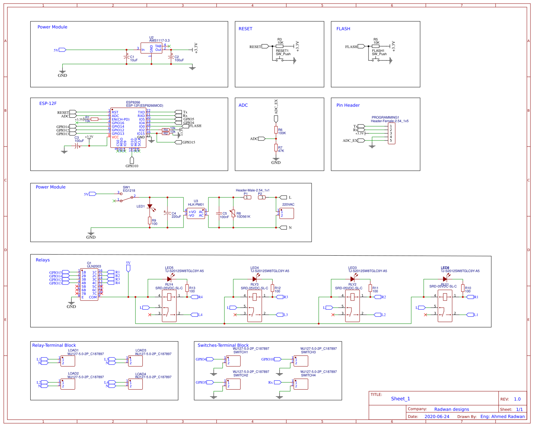The width and height of the screenshot is (534, 427).
Task: Click the HLK-PM01 power module U3
Action: pos(196,213)
